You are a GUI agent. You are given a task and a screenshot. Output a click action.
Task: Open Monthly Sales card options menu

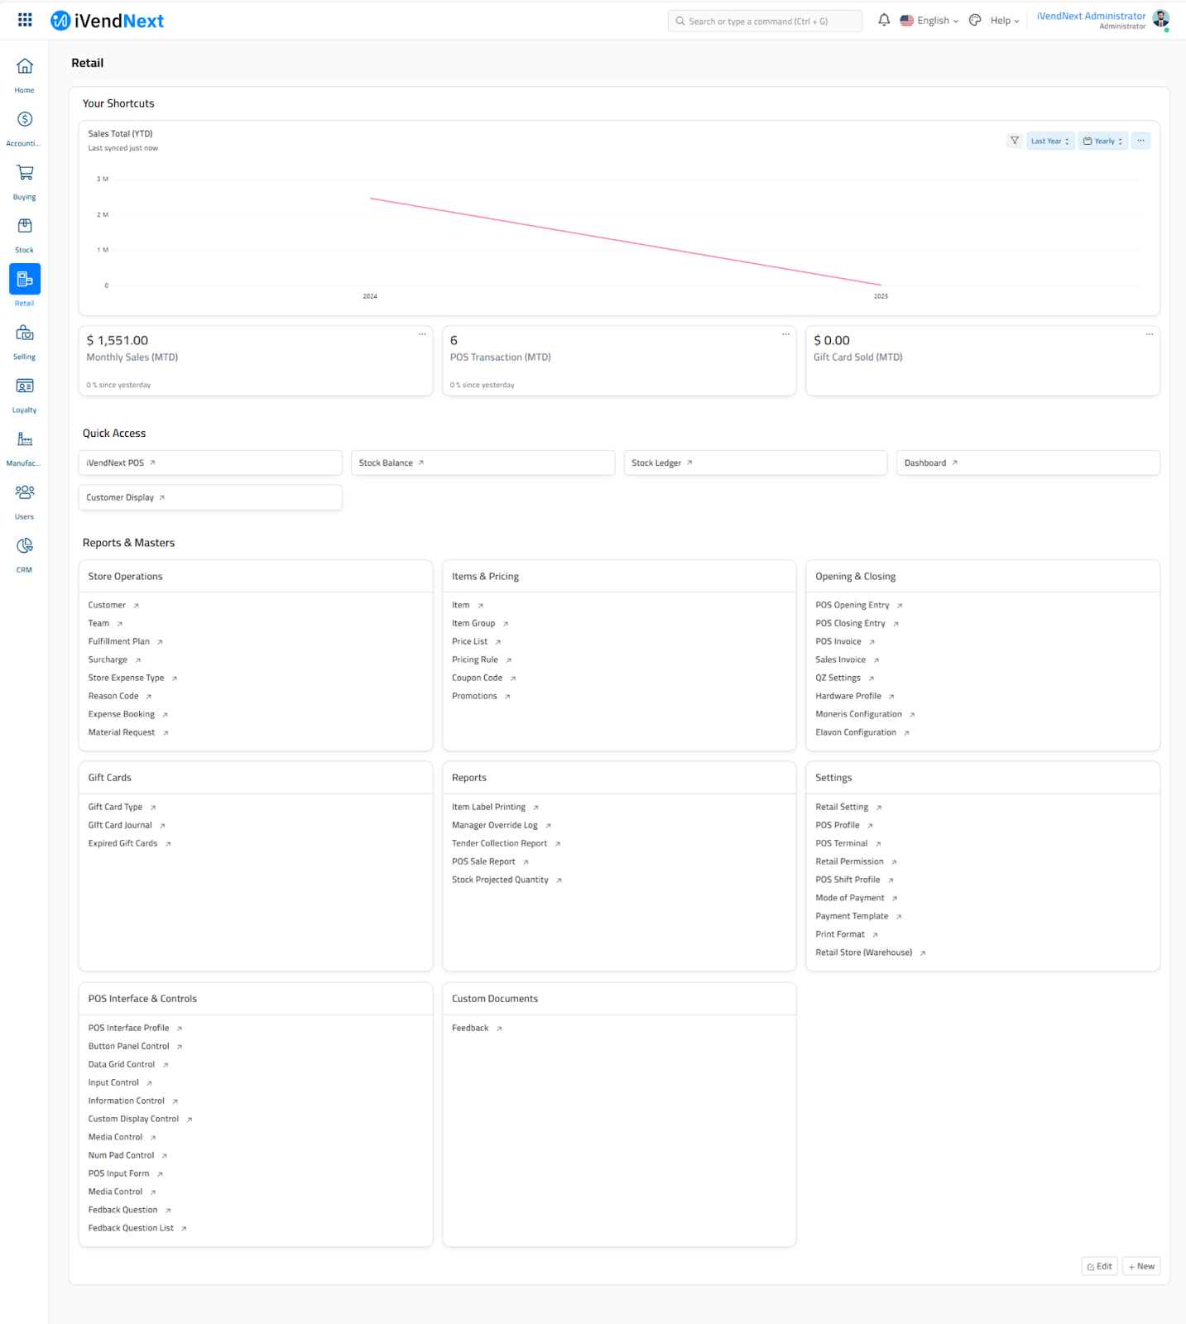coord(422,334)
